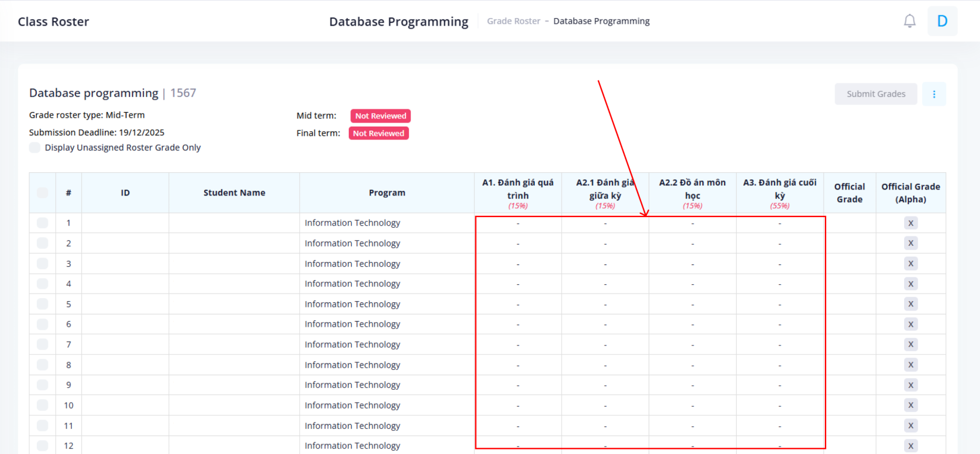The image size is (980, 454).
Task: Go to Grade Roster breadcrumb link
Action: [x=513, y=21]
